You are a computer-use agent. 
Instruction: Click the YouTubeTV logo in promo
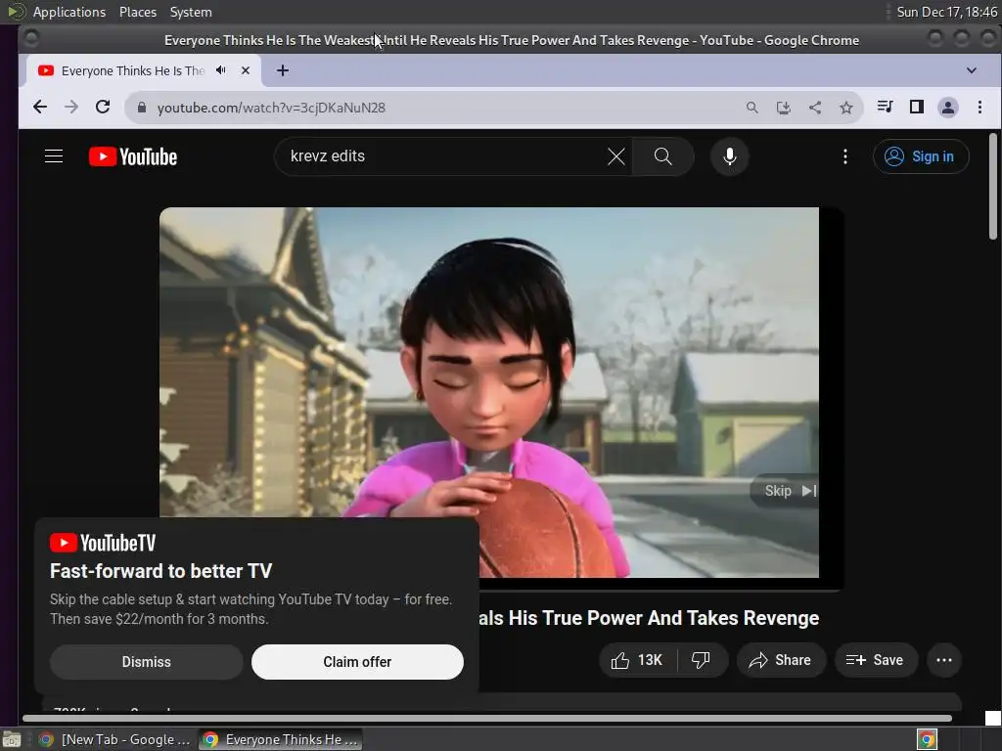coord(103,543)
